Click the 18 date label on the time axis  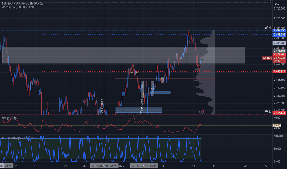click(x=36, y=166)
